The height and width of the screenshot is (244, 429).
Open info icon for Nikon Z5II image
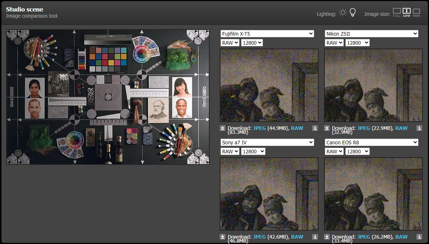(x=419, y=128)
